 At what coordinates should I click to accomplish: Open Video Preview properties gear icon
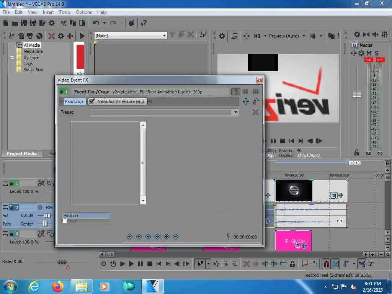[x=222, y=36]
